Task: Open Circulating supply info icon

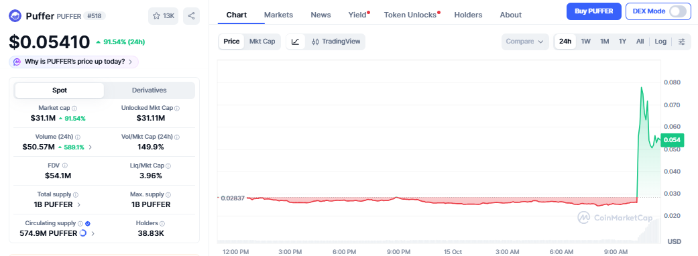Action: (80, 224)
